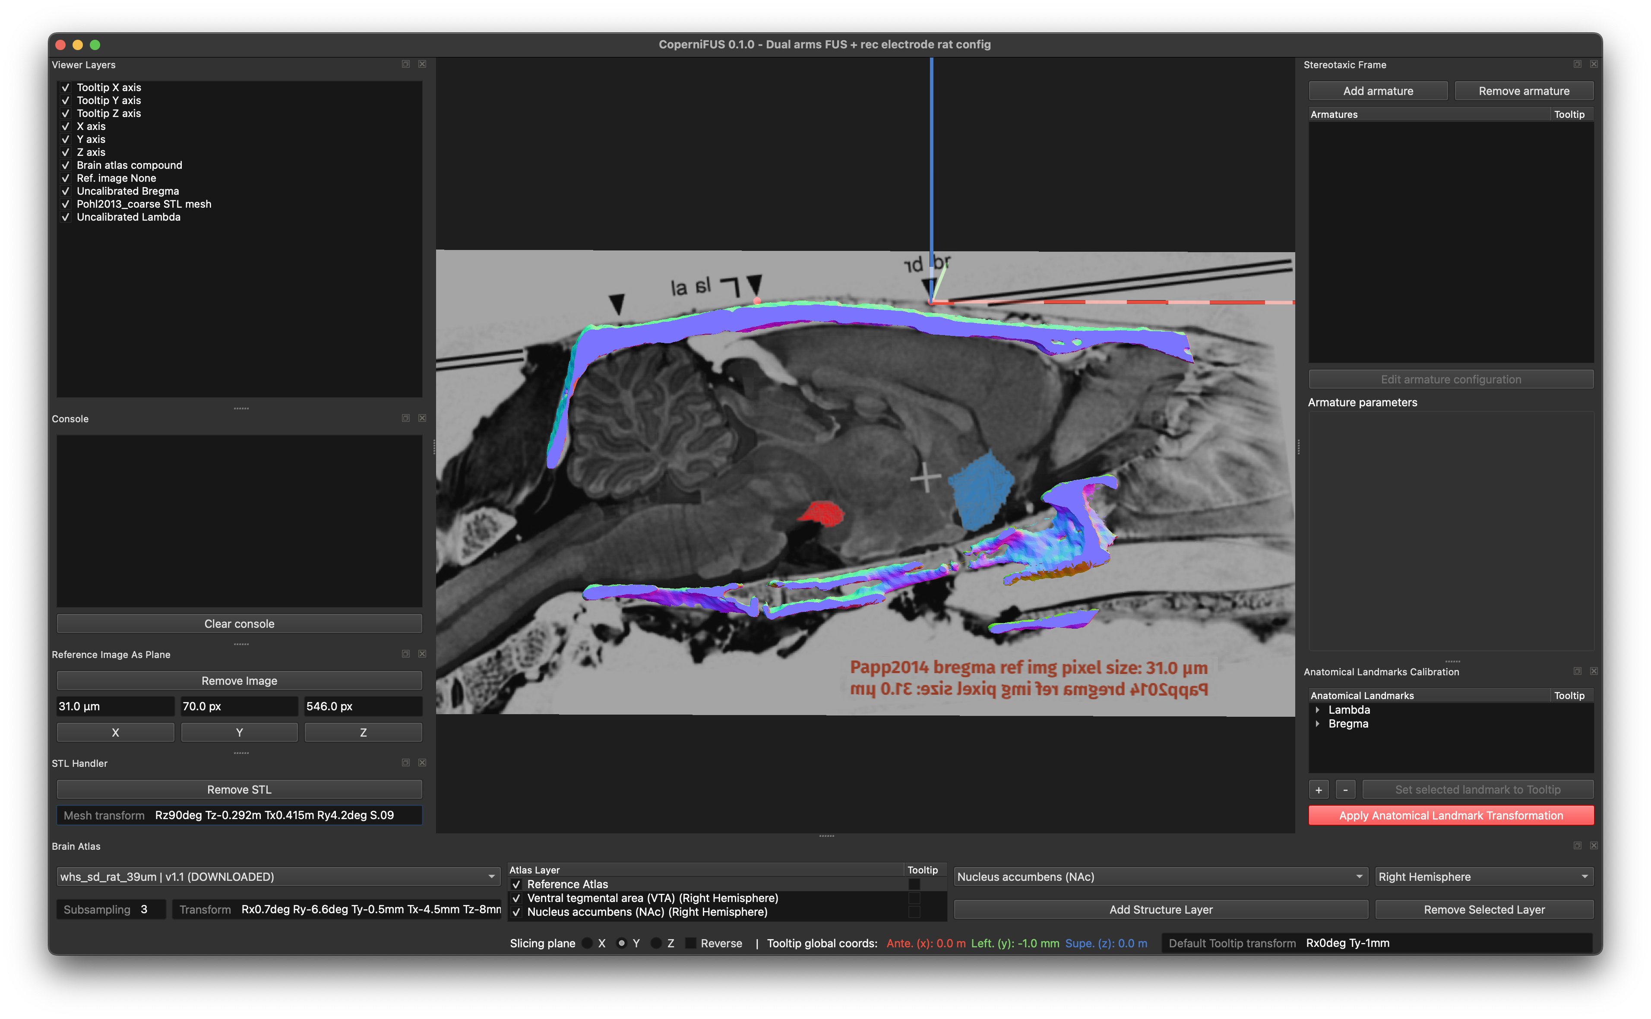Float the Stereotaxic Frame panel
1651x1019 pixels.
tap(1578, 64)
